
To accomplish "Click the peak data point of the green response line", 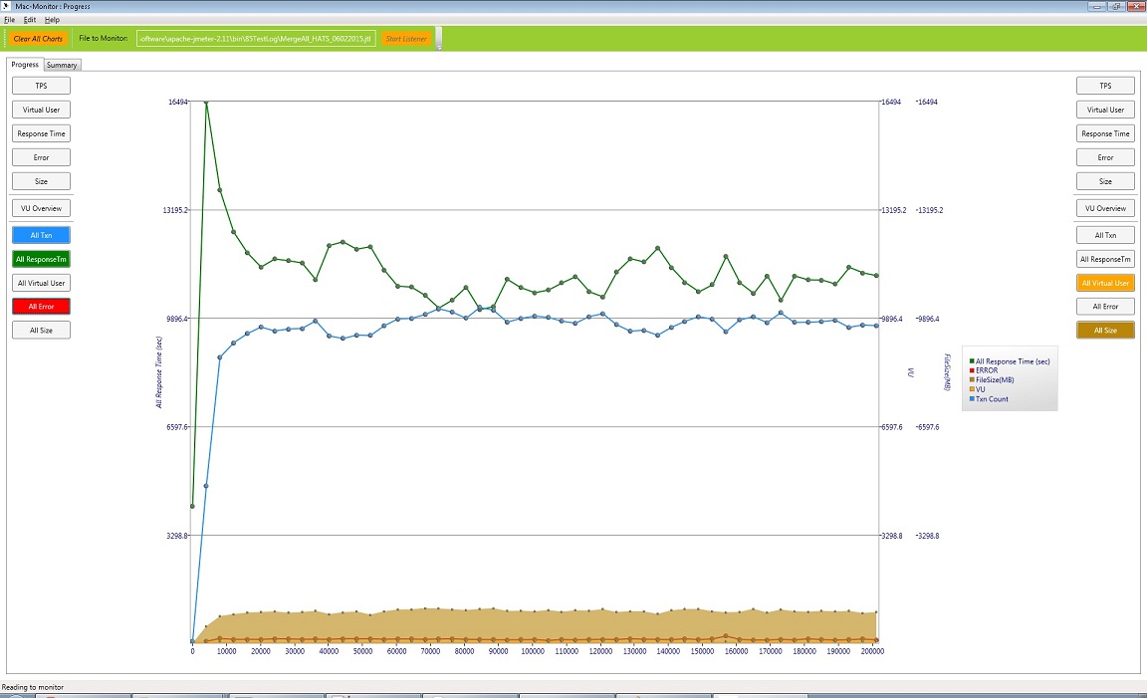I will pyautogui.click(x=206, y=103).
